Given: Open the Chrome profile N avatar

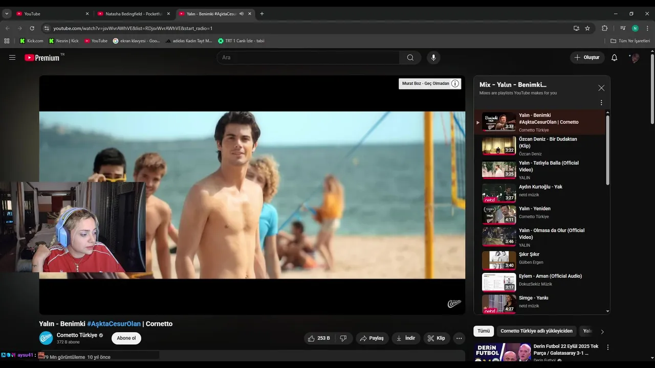Looking at the screenshot, I should (x=635, y=28).
